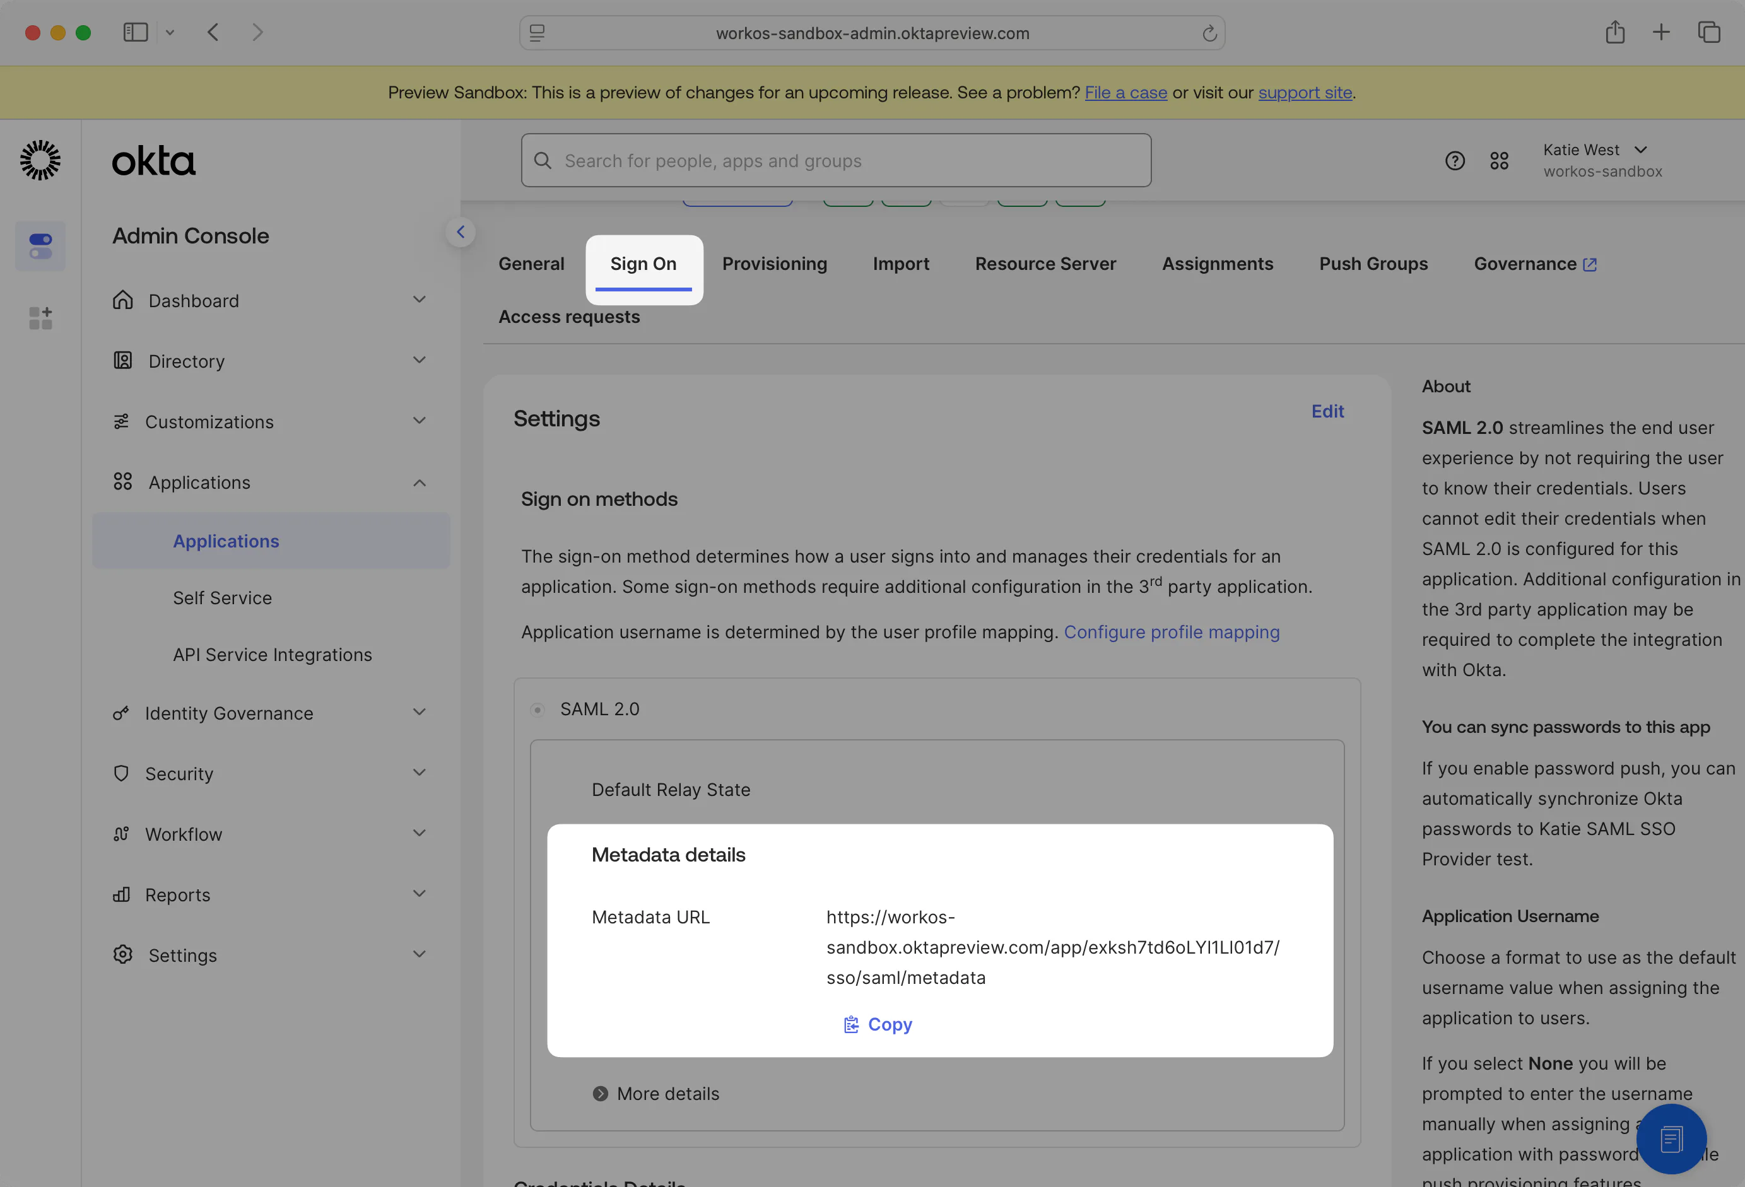Switch to the Provisioning tab
The image size is (1745, 1187).
click(774, 264)
